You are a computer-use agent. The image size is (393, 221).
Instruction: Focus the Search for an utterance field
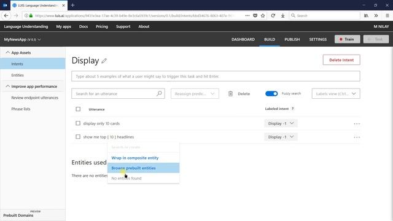point(118,93)
